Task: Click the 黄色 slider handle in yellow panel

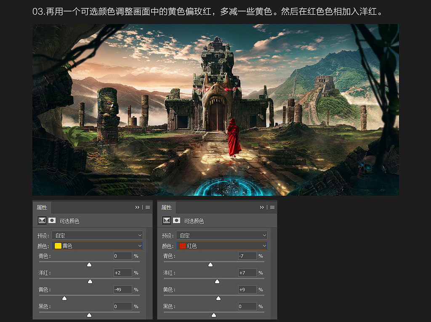Action: point(64,298)
